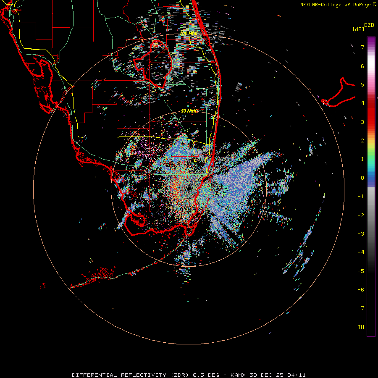Click the 100 NMI range ring label
Screen dimensions: 378x378
(x=189, y=33)
